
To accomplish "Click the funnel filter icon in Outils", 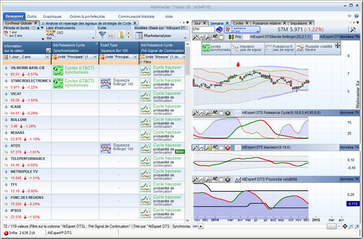I will [103, 35].
